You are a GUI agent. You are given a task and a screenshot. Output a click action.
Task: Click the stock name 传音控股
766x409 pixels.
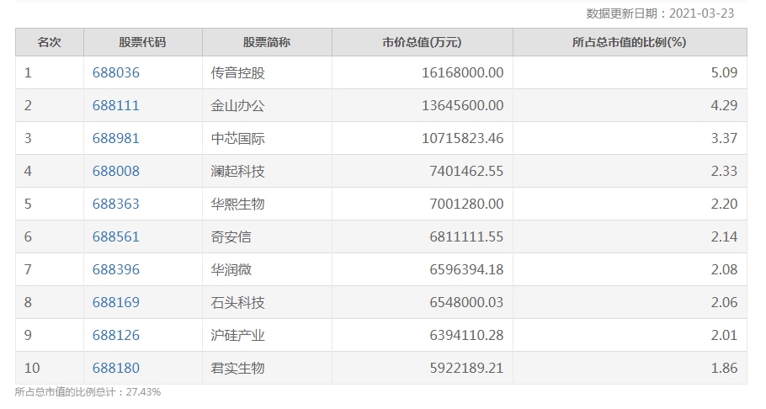(238, 73)
